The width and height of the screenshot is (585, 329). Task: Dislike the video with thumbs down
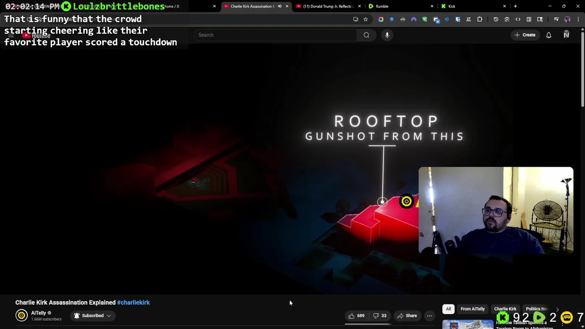[x=379, y=316]
